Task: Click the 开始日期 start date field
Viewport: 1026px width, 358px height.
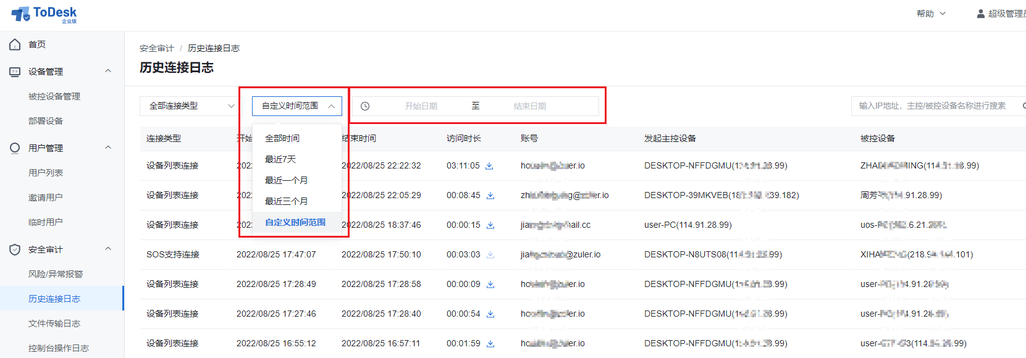Action: [421, 106]
